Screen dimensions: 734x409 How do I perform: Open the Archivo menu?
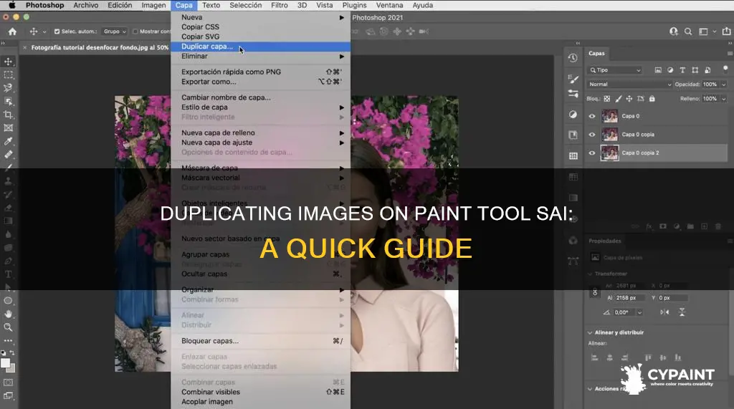(86, 5)
